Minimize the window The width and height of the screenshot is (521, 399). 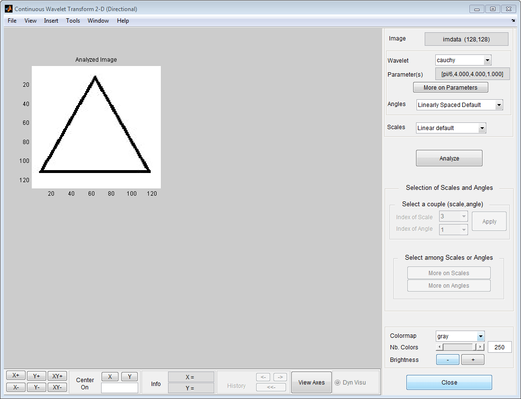(x=477, y=9)
